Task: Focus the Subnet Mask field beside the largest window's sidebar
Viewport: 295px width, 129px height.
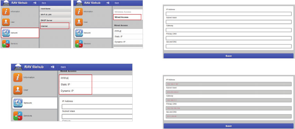Action: 97,117
